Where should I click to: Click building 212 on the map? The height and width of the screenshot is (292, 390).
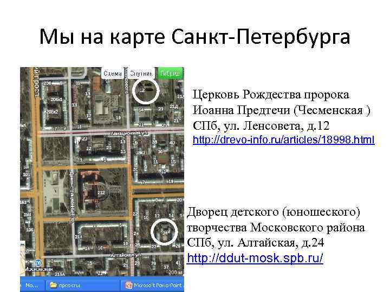click(101, 193)
